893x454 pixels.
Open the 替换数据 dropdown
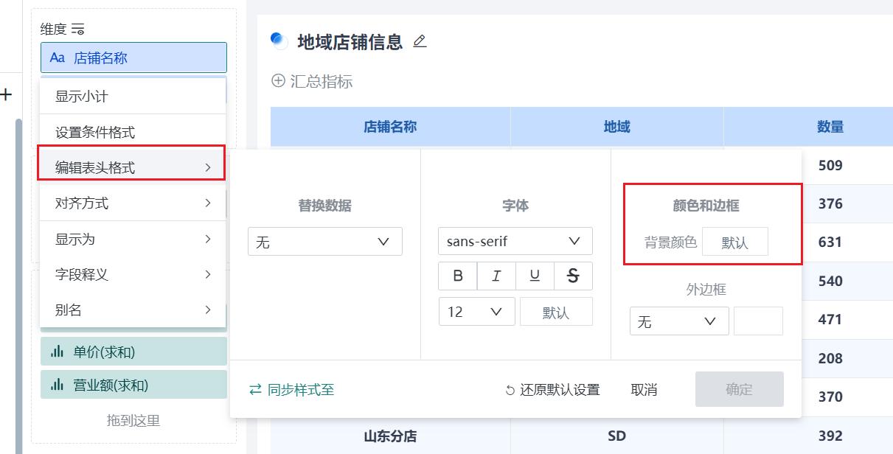(x=324, y=241)
